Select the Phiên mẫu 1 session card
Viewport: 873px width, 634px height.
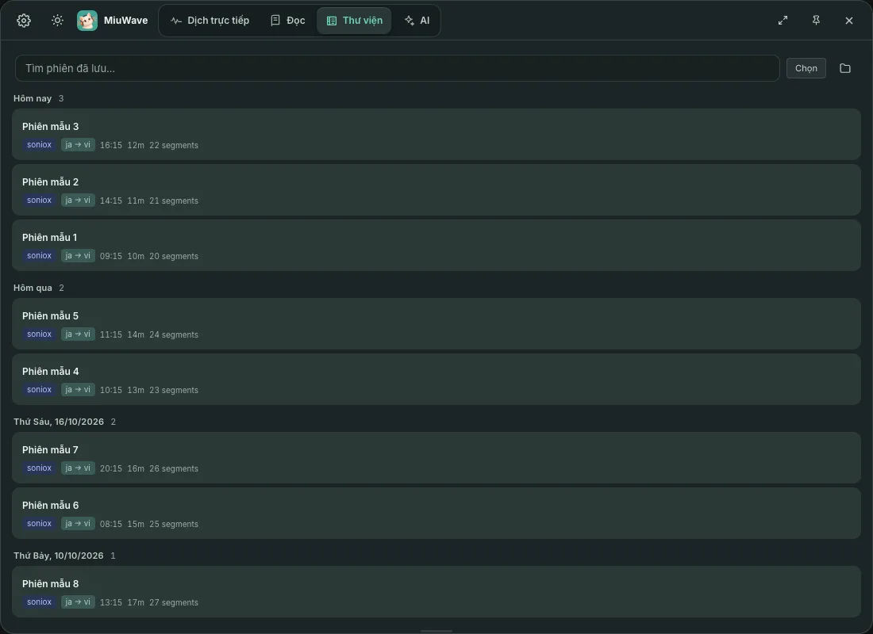(436, 246)
